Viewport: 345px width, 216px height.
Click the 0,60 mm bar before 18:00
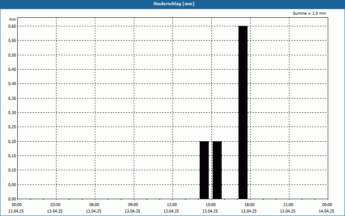243,112
